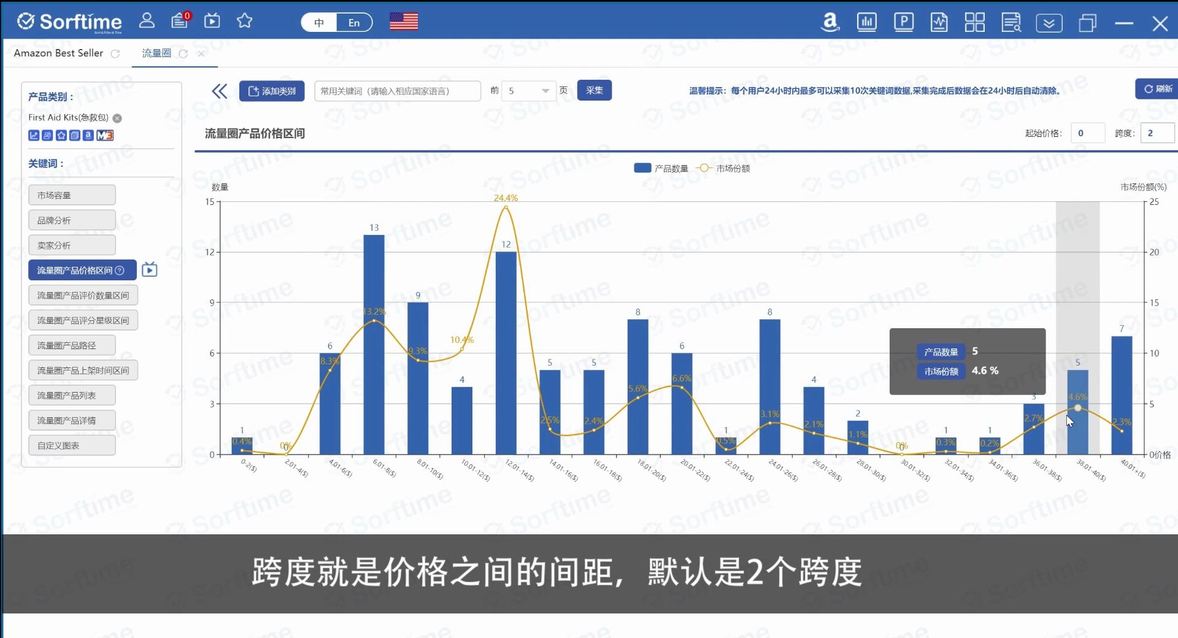Open the notifications inbox with red badge
Screen dimensions: 1178x638
(x=180, y=20)
